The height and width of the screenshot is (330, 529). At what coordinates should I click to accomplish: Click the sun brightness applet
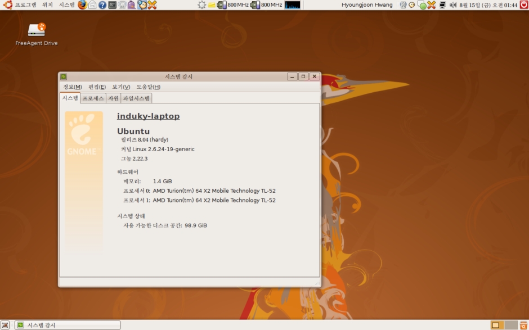click(x=201, y=4)
